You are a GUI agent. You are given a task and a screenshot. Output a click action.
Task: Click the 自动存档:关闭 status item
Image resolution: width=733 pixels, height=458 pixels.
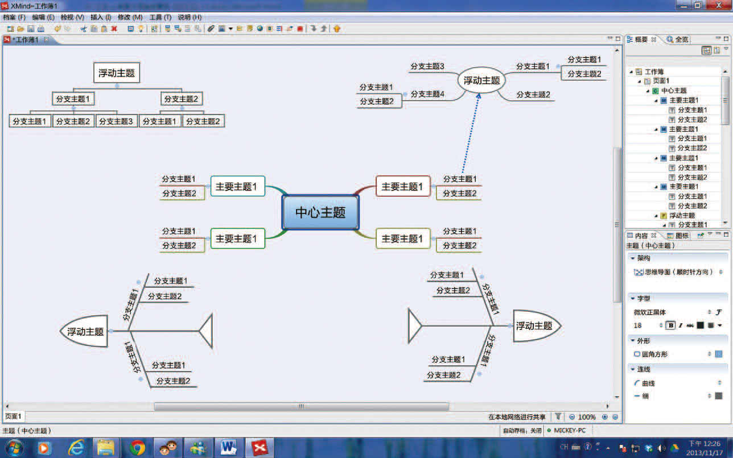click(x=522, y=431)
